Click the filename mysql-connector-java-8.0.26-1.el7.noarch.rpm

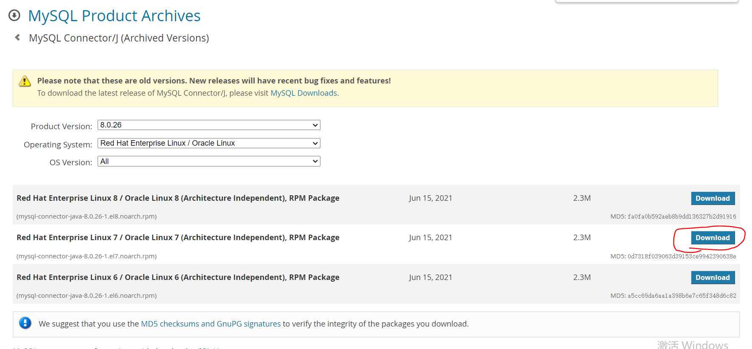[87, 256]
